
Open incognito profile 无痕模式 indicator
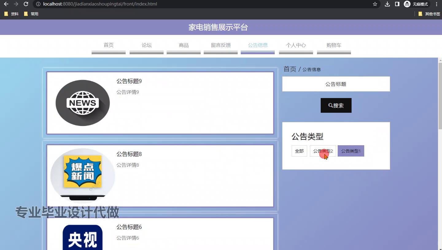click(416, 4)
